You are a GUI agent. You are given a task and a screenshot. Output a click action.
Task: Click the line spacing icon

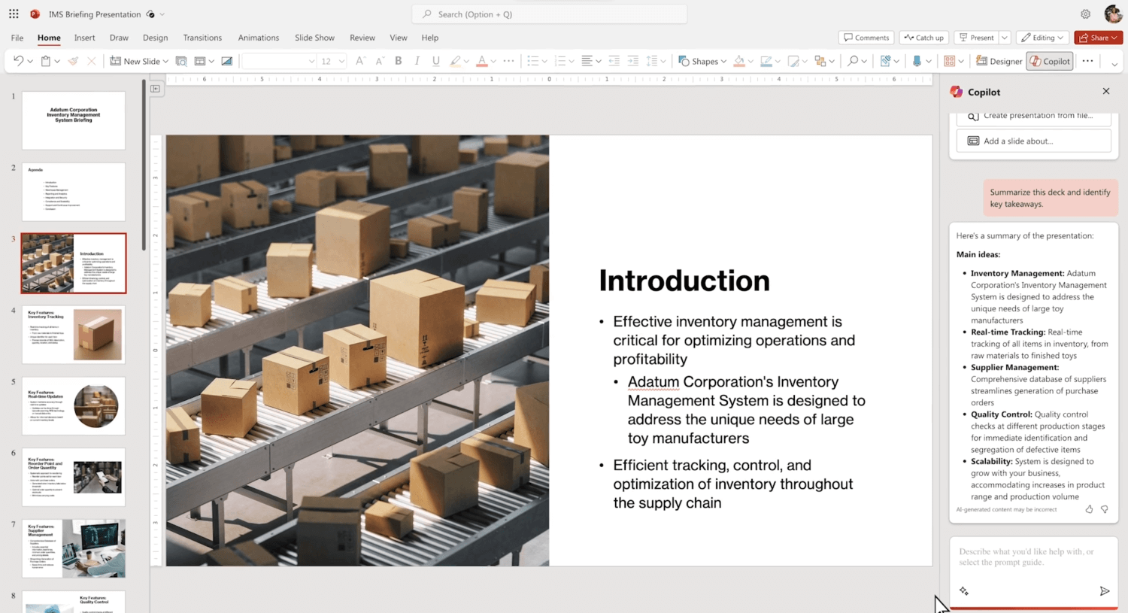point(652,61)
